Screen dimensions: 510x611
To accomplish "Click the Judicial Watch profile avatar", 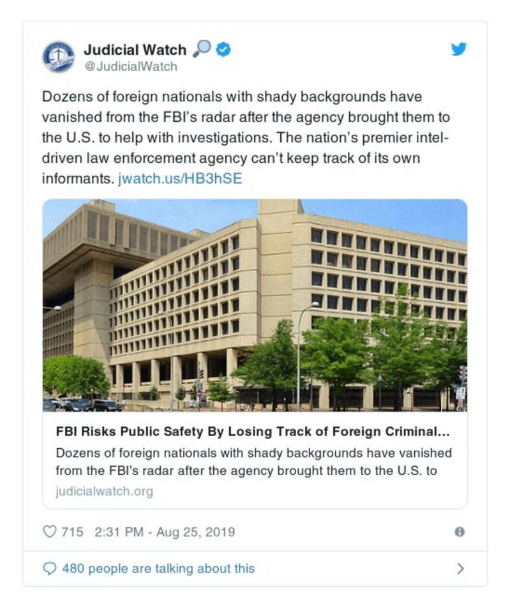I will pos(59,56).
